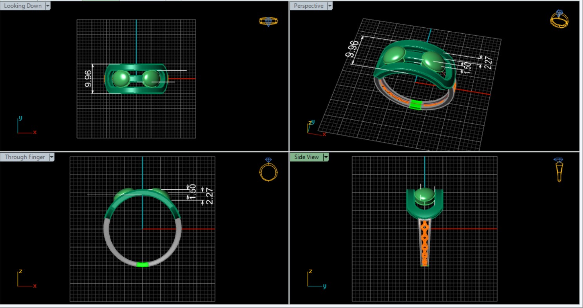Select the Perspective viewport title

tap(308, 6)
